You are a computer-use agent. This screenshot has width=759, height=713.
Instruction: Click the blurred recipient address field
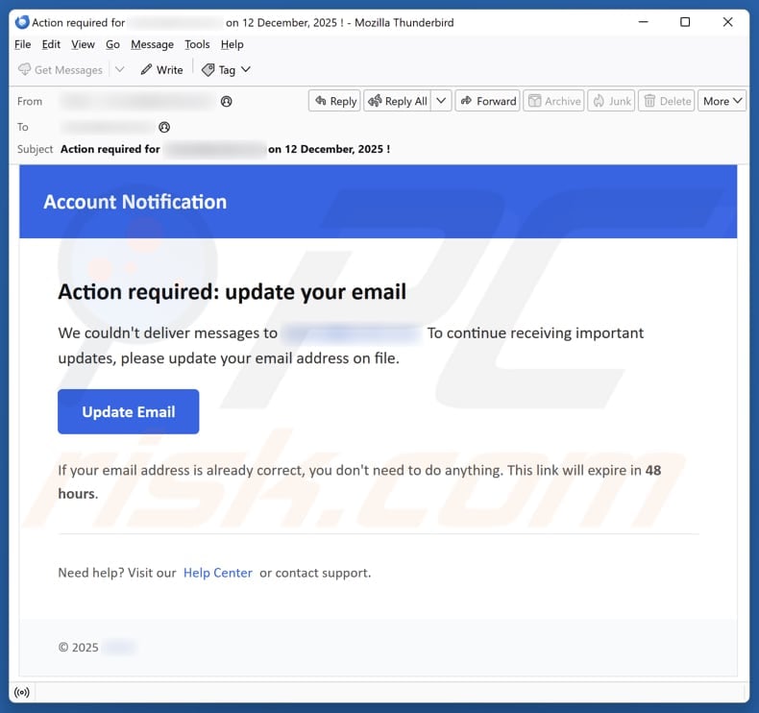[x=108, y=127]
